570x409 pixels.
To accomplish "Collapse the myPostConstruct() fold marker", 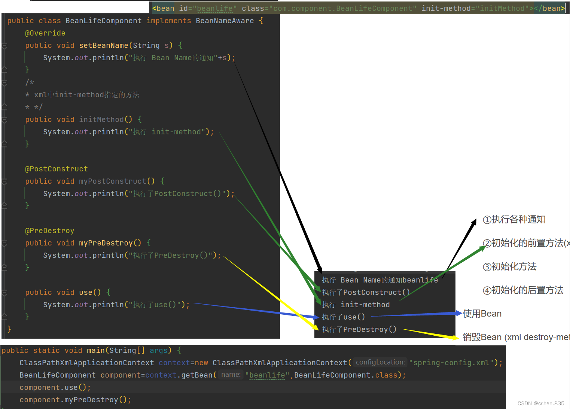I will coord(4,181).
